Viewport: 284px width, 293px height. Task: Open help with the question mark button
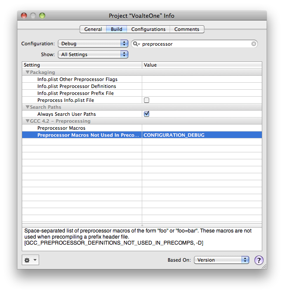point(259,260)
